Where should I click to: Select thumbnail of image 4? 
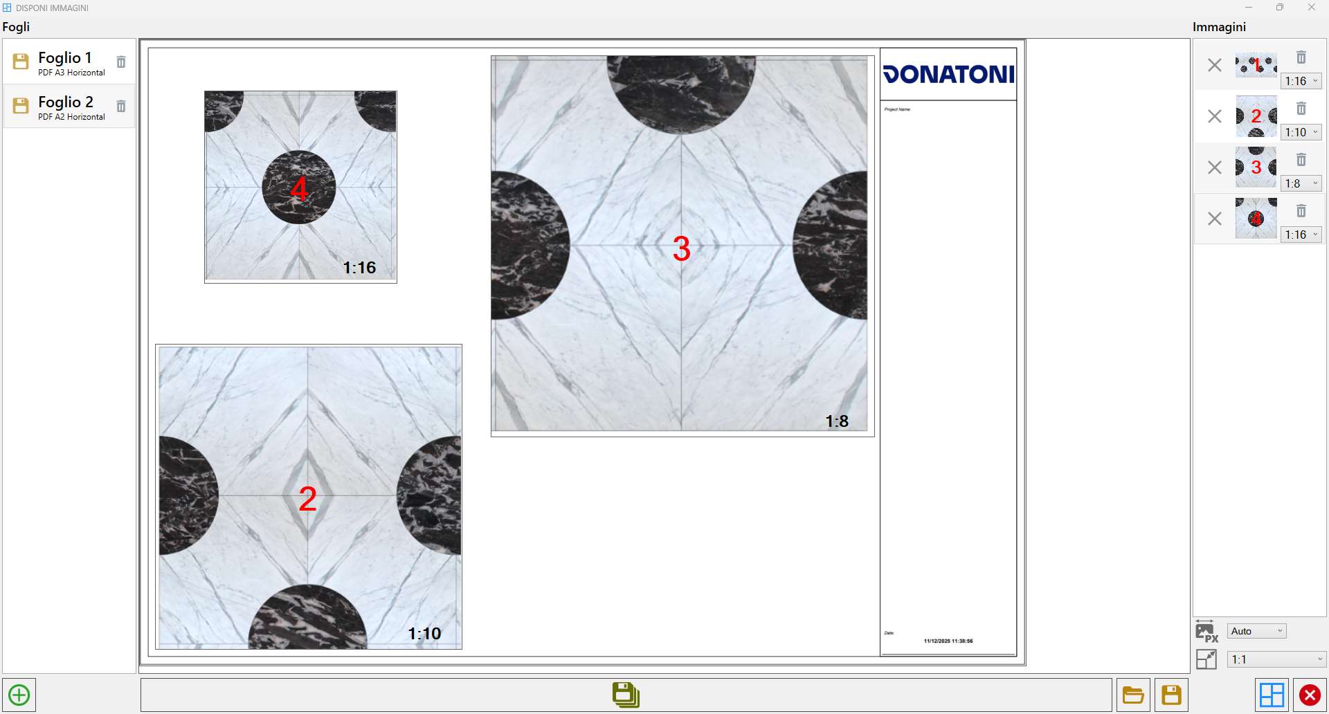click(x=1256, y=219)
